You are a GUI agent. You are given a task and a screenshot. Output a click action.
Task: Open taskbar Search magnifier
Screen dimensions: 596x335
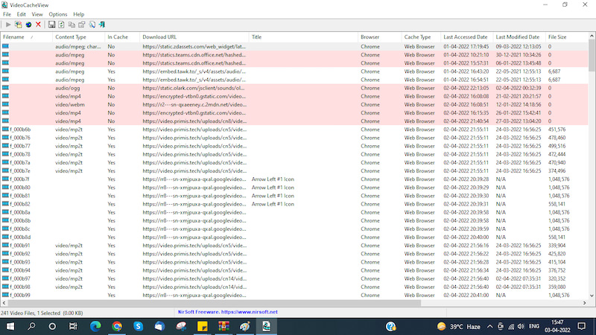[31, 327]
